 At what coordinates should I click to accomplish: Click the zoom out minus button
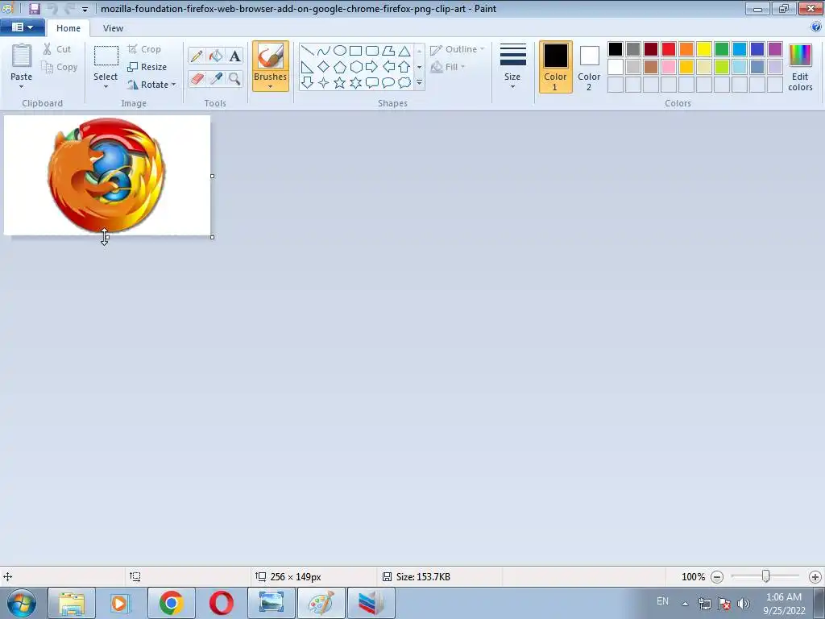tap(716, 577)
